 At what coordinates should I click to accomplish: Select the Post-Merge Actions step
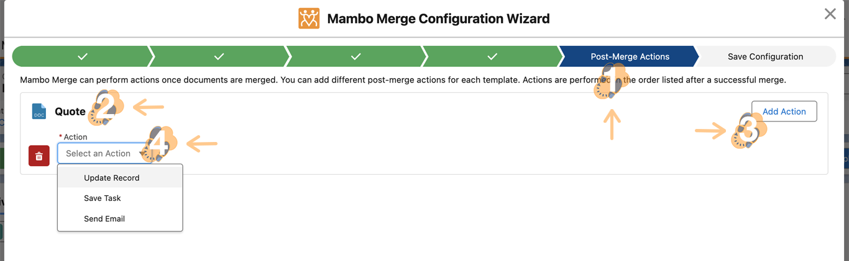(x=630, y=56)
